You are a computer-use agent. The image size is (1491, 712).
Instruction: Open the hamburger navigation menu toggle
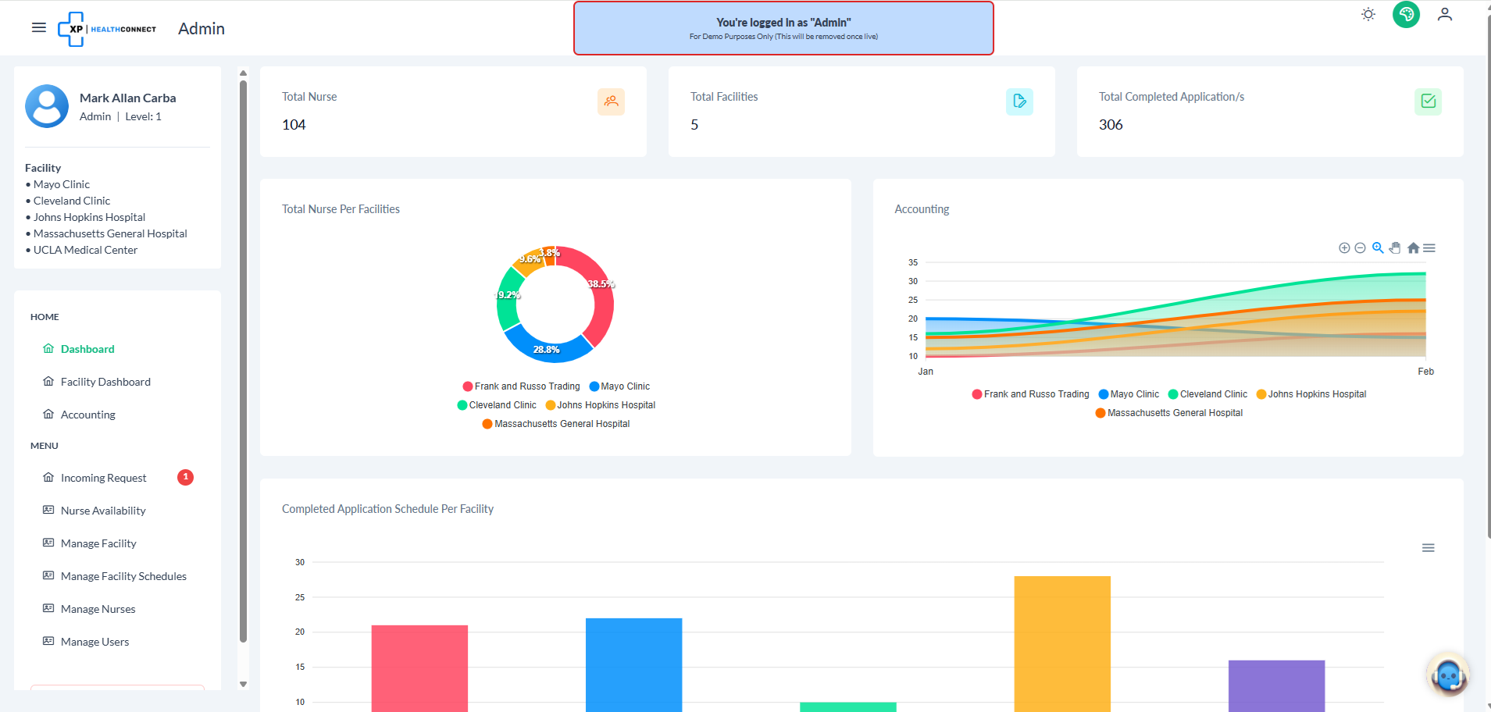[x=38, y=27]
